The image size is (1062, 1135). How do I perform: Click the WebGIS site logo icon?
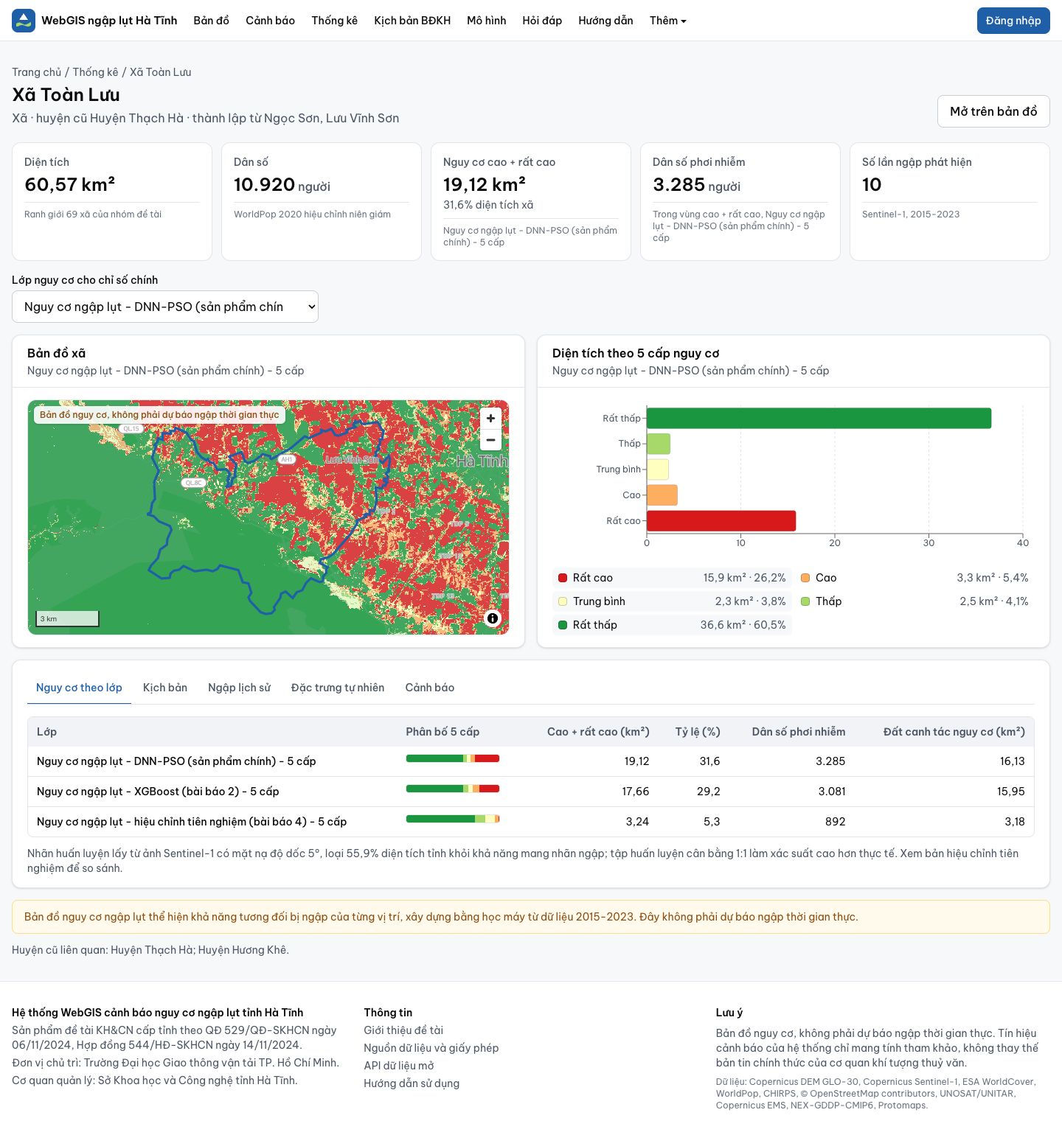[x=24, y=21]
